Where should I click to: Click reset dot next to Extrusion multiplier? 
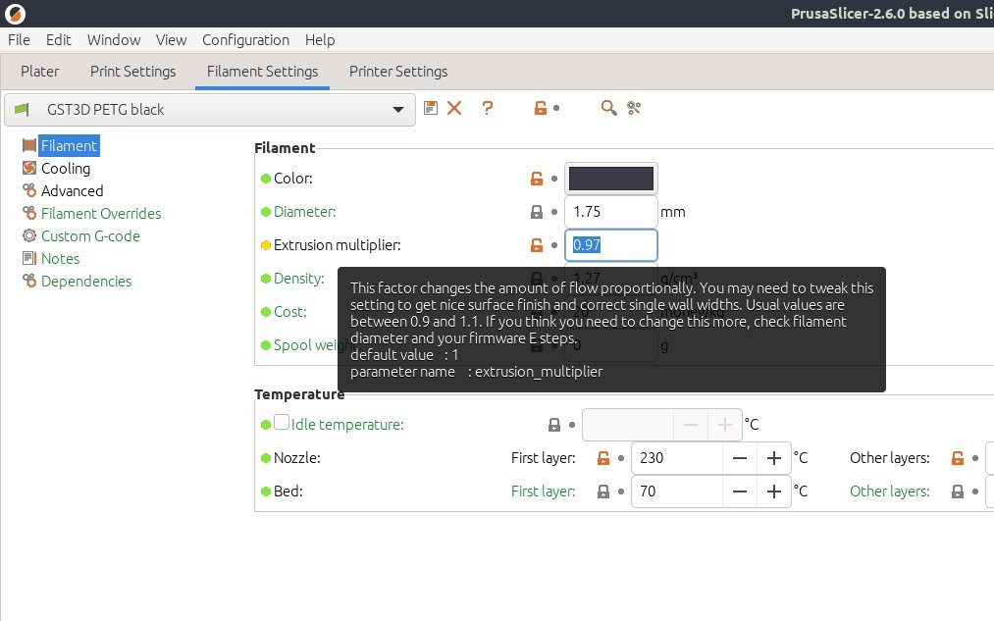pos(554,245)
